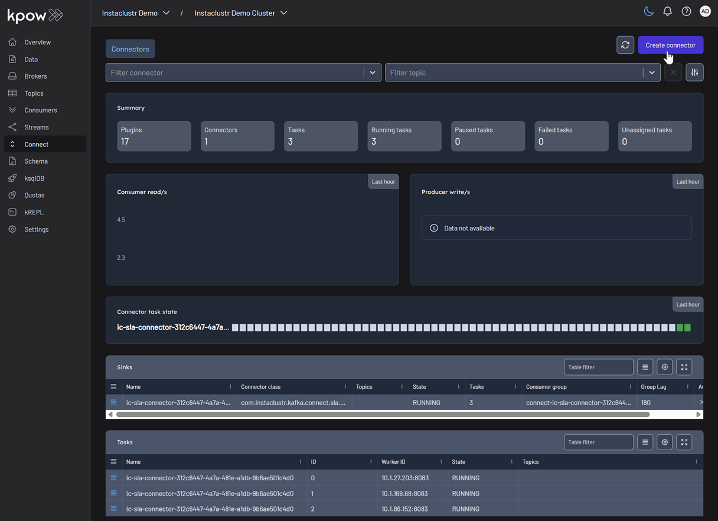Open column settings gear on the Tasks table
Viewport: 718px width, 521px height.
(664, 442)
